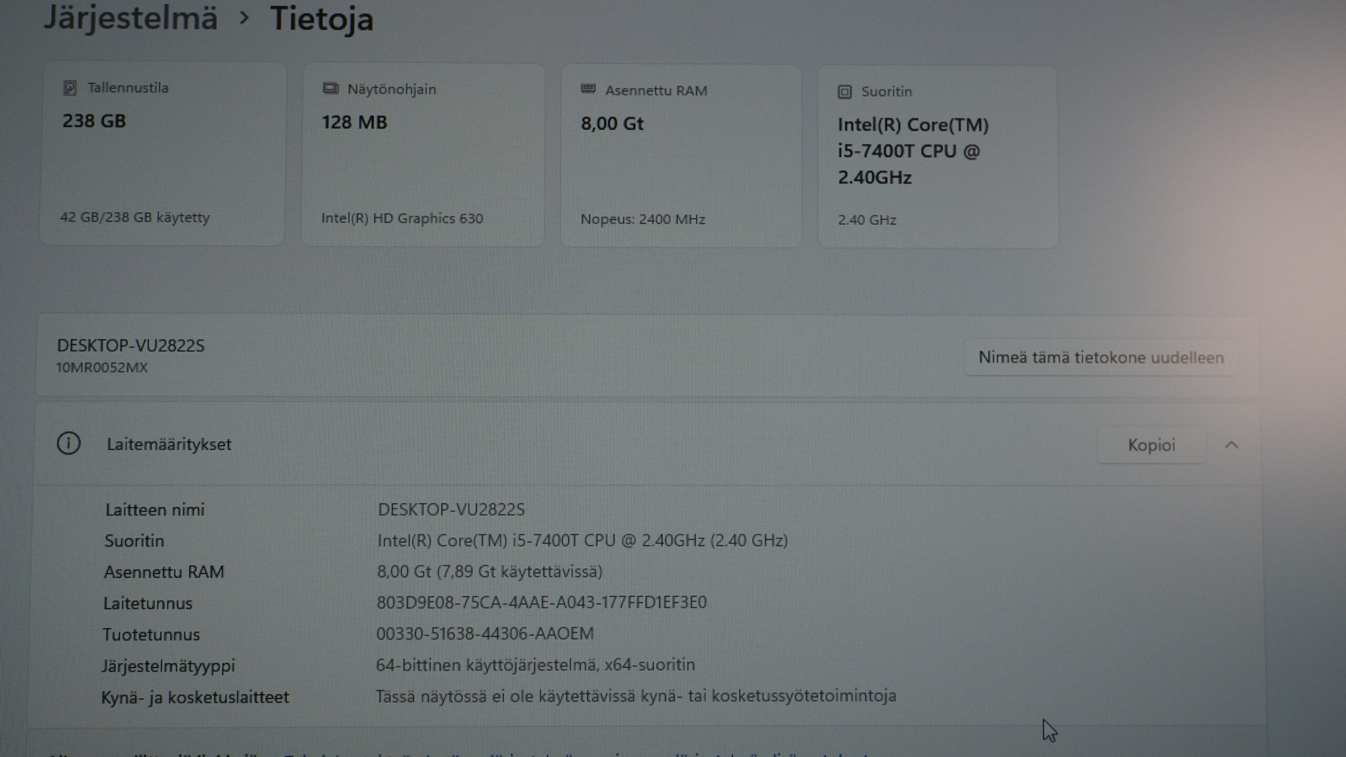Click the breadcrumb chevron separator

click(243, 18)
